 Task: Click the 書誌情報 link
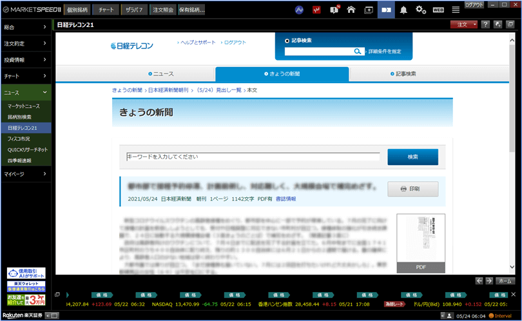[x=286, y=199]
